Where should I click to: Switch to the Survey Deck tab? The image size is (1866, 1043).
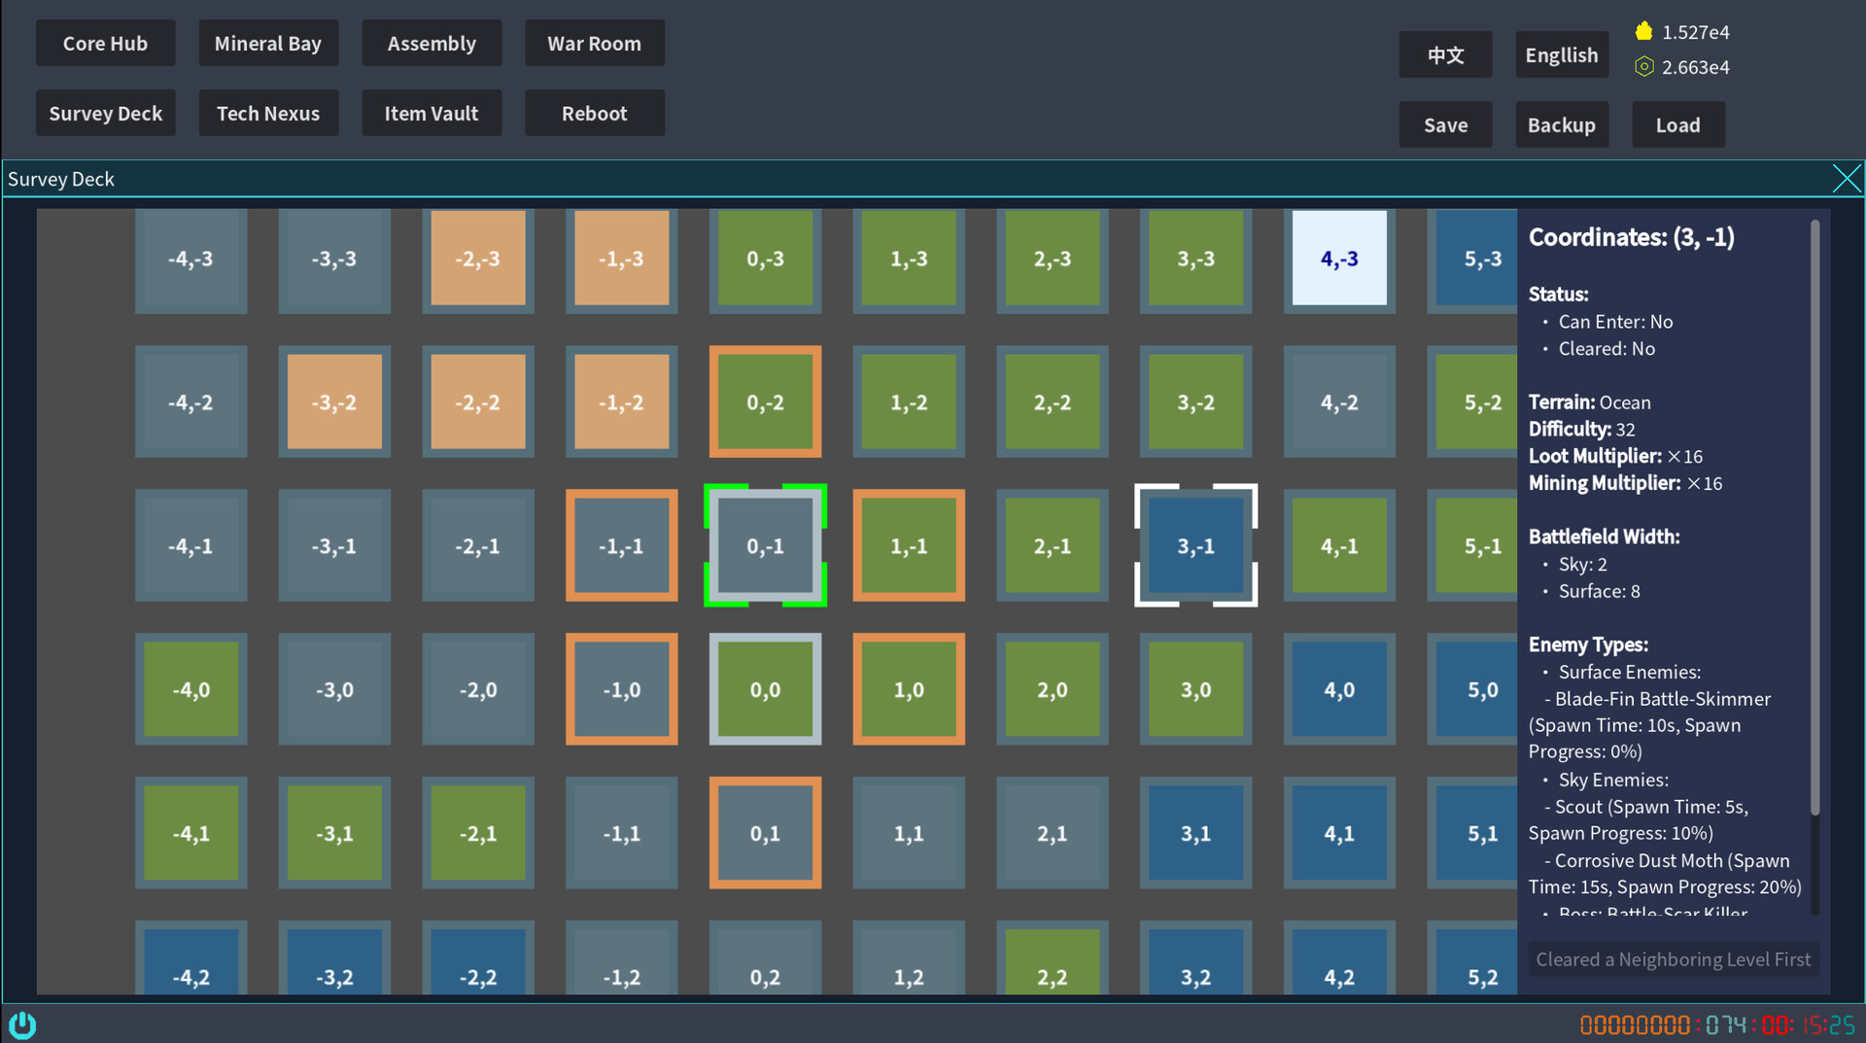(x=105, y=113)
